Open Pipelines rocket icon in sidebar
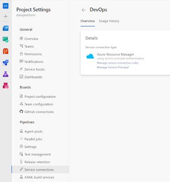 tap(5, 63)
